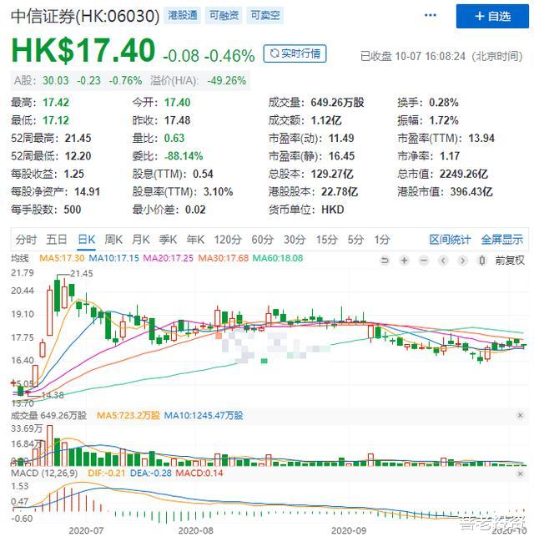Click the stock title 中信证券(HK:06030)

tap(85, 16)
